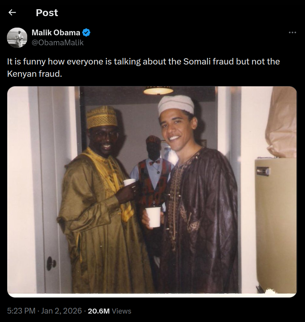This screenshot has width=305, height=322.
Task: Click the white paper cup in photo
Action: point(154,216)
